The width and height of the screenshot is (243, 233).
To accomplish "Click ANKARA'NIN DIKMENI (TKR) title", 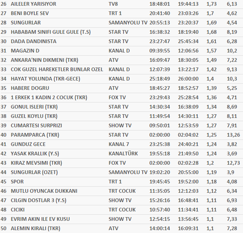I will tap(44, 60).
